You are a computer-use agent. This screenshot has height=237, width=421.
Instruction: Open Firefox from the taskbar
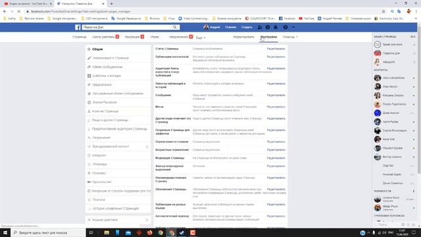(x=149, y=232)
